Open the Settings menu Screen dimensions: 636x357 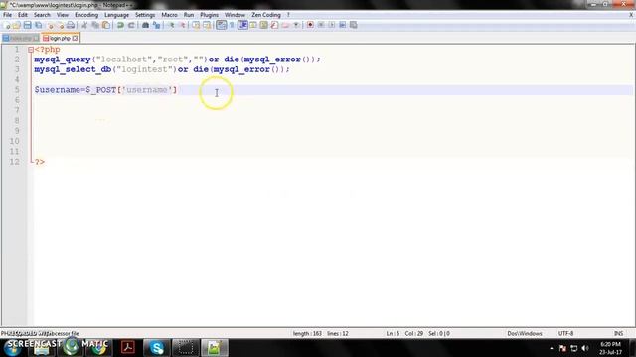click(145, 15)
